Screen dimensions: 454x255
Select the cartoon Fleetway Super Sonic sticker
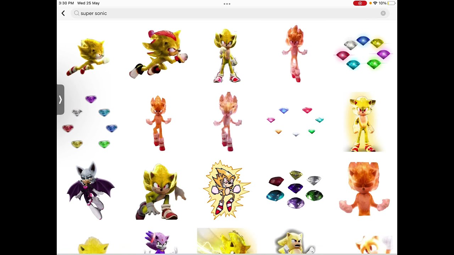pyautogui.click(x=227, y=190)
